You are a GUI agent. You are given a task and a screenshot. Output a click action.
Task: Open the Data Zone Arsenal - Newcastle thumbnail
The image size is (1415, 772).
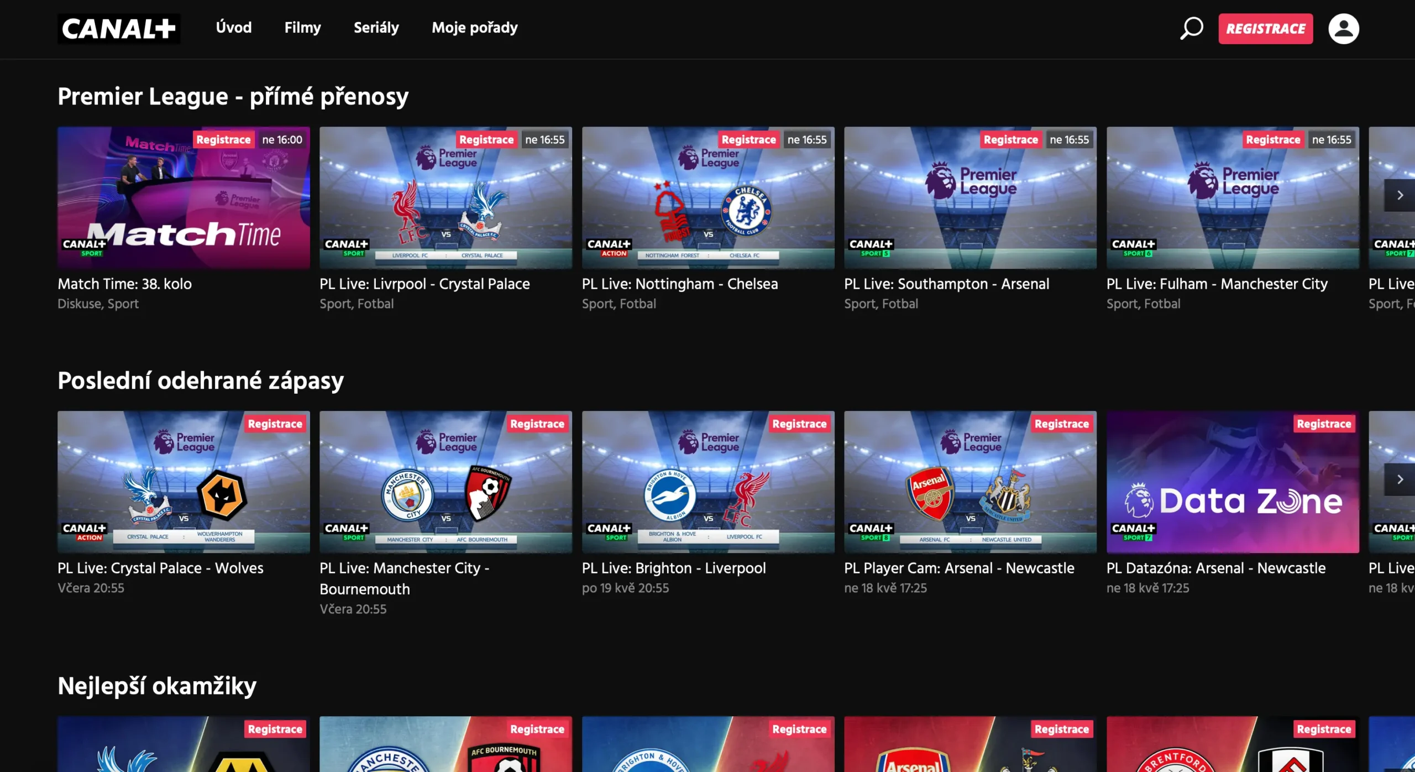coord(1232,482)
